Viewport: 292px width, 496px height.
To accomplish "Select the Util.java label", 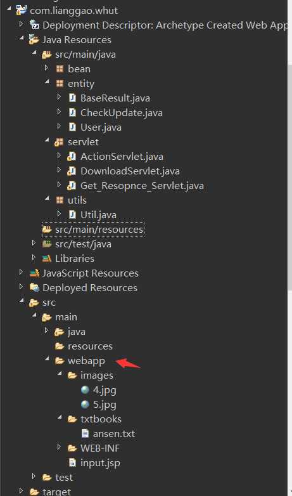I will (98, 215).
